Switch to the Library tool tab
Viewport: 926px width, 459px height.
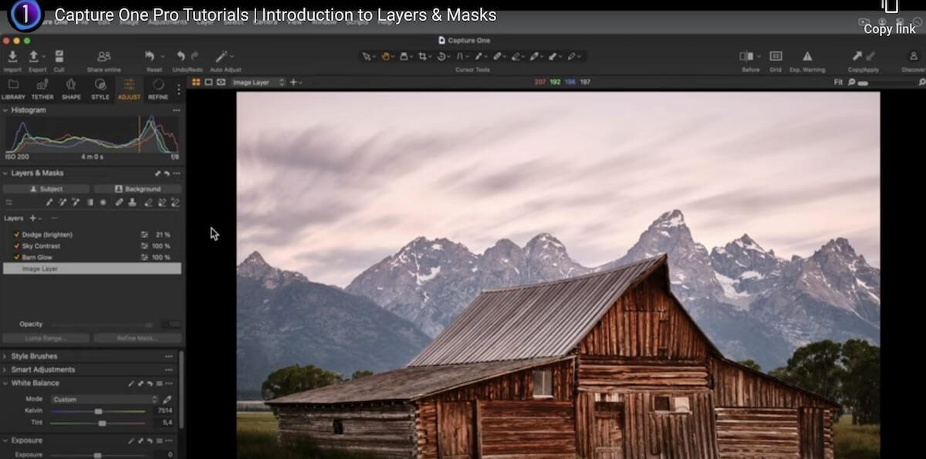tap(13, 89)
